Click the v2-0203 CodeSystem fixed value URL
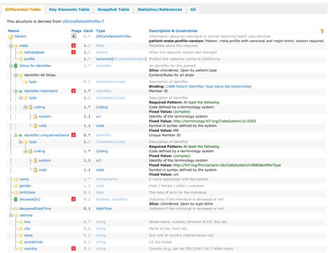The image size is (328, 253). 215,121
